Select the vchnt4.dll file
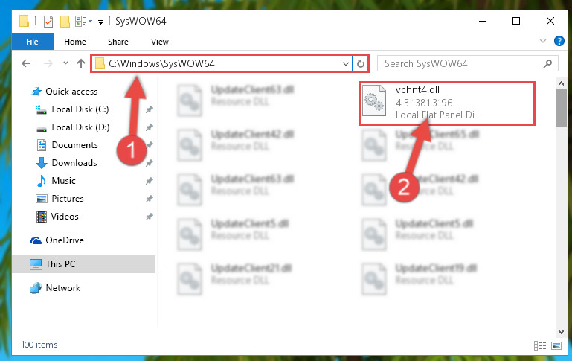Screen dimensions: 572x361 click(447, 103)
